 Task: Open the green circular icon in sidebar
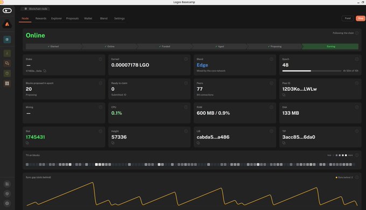[x=7, y=74]
